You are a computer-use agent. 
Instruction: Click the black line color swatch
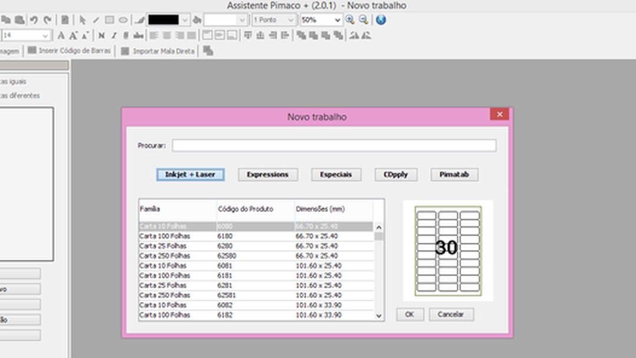point(163,20)
